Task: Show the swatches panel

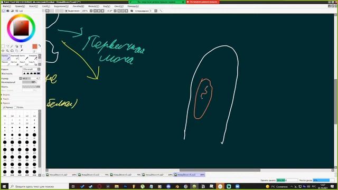Action: (x=16, y=11)
